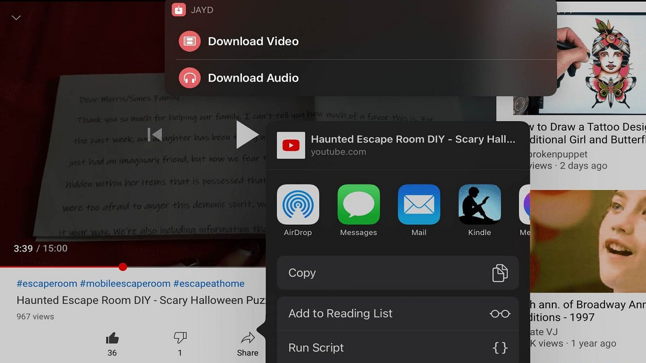Tap the red film icon beside Download Video
646x363 pixels.
[189, 41]
